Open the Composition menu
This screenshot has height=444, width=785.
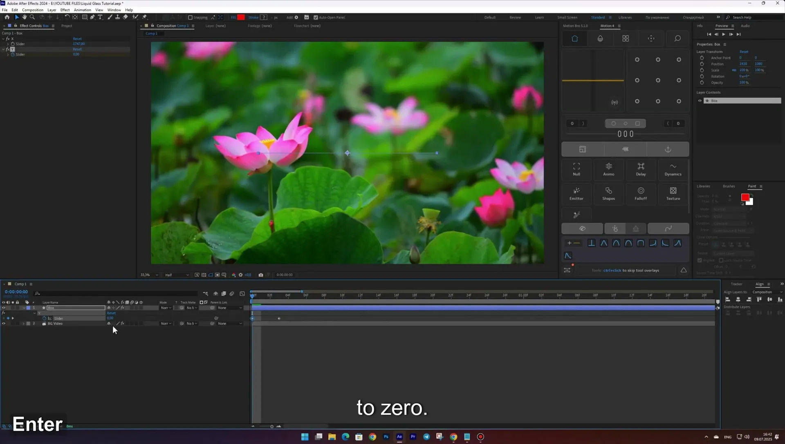[33, 10]
